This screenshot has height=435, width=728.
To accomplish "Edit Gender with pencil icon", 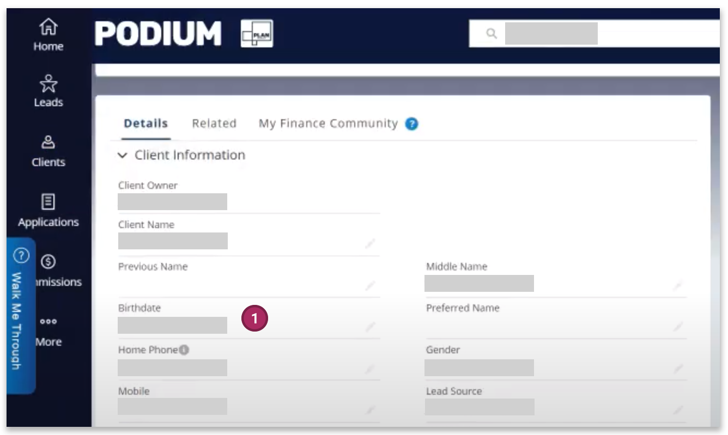I will (677, 369).
